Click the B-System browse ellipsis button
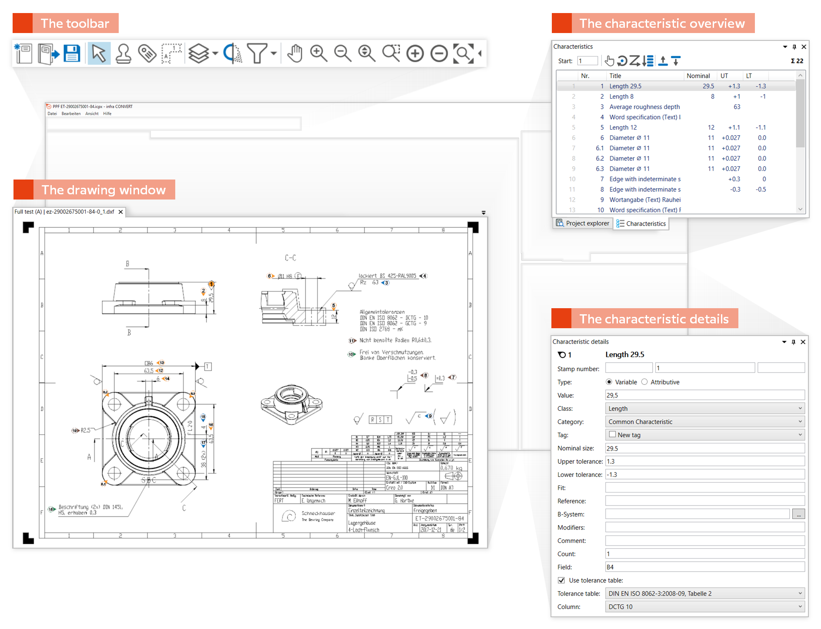 [x=798, y=514]
